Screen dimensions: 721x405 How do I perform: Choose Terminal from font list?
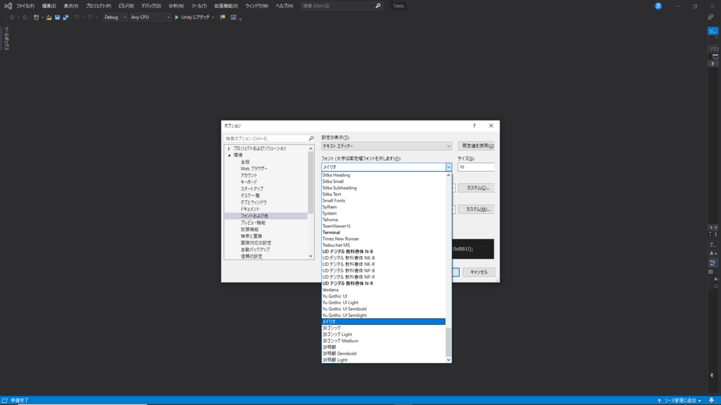coord(383,232)
